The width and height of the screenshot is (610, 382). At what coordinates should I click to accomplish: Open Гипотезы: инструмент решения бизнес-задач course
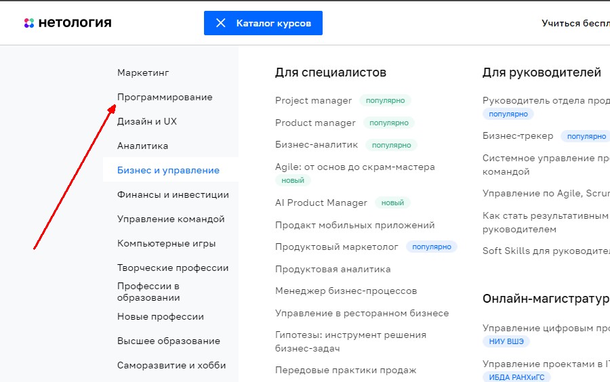point(351,341)
